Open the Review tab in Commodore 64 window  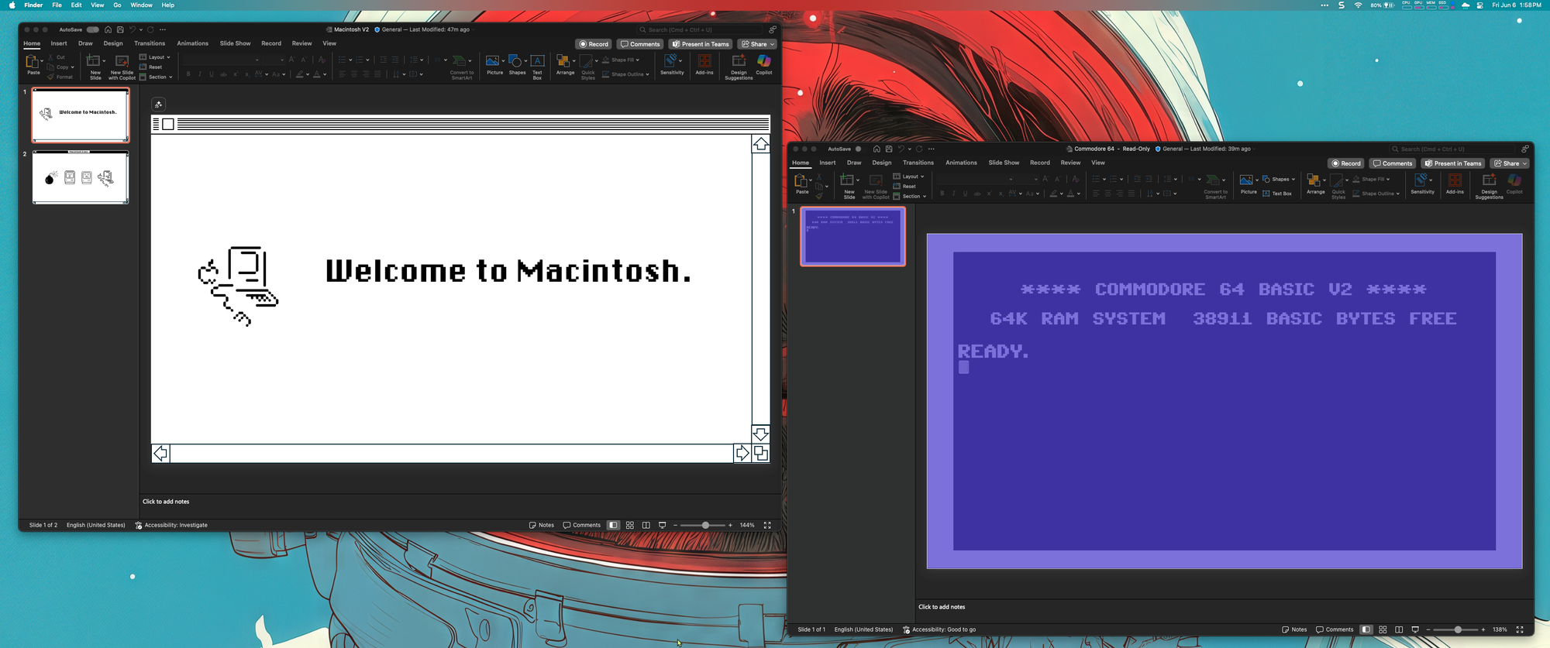[1070, 163]
